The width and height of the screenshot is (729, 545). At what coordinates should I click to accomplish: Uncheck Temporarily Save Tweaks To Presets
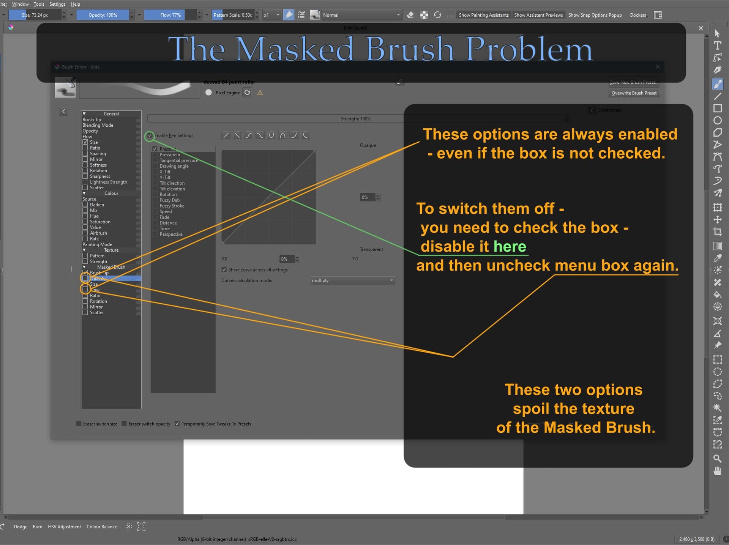point(177,424)
